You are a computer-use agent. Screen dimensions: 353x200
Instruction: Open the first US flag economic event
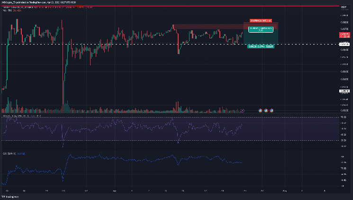(x=260, y=110)
